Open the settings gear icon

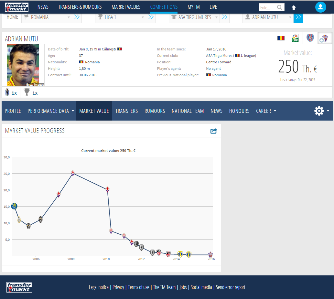click(x=319, y=111)
